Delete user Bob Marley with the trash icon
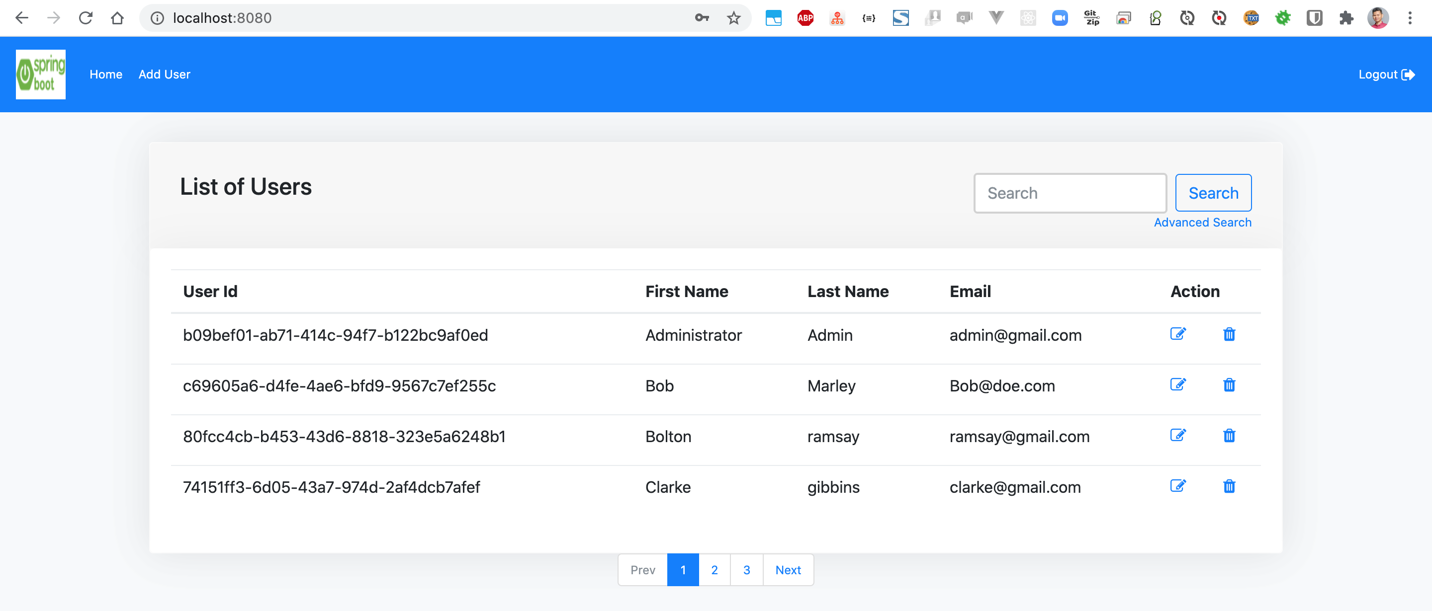 point(1229,385)
